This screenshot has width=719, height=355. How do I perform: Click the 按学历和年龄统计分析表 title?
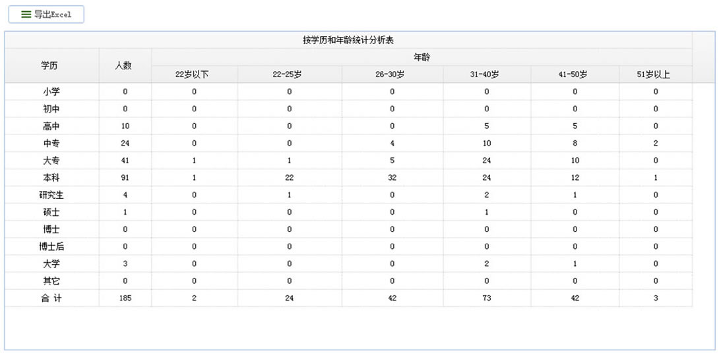tap(348, 40)
